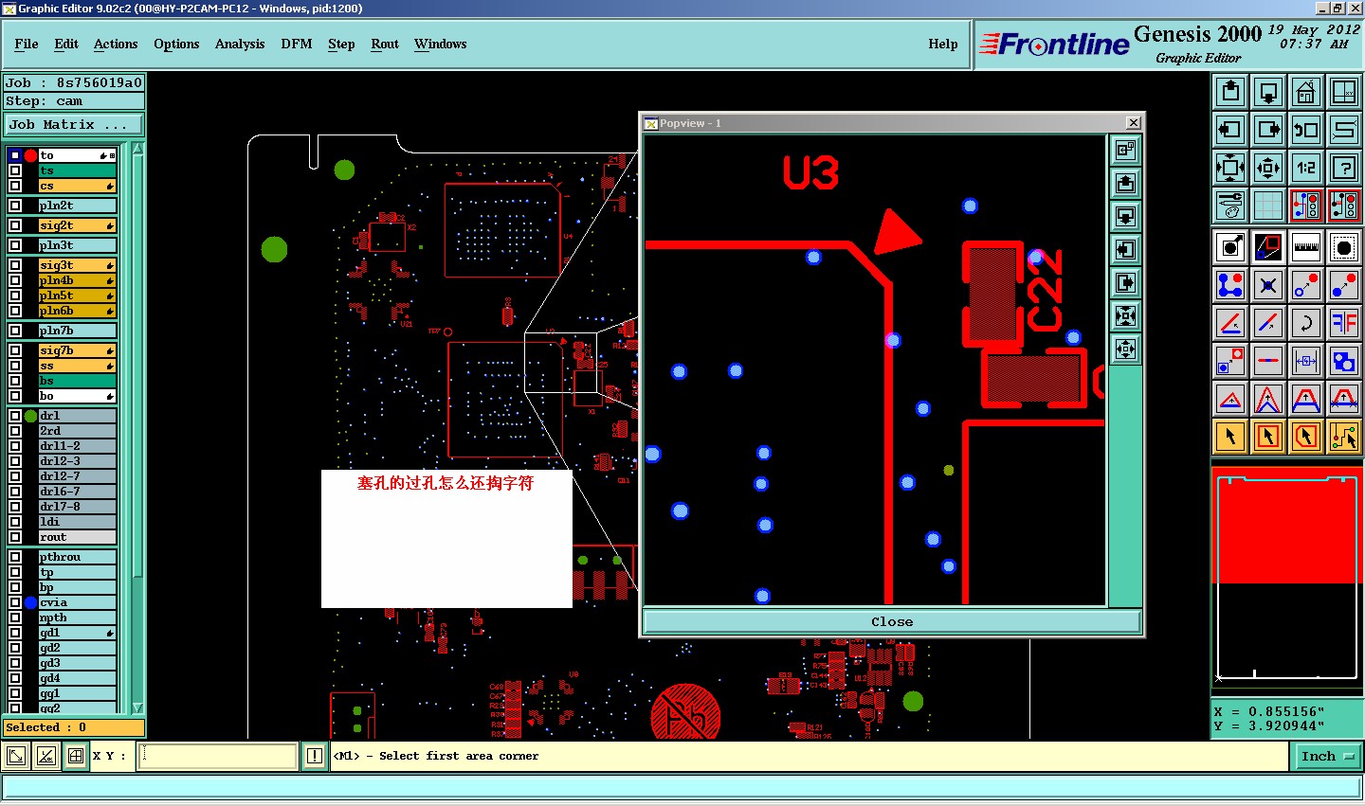Viewport: 1365px width, 806px height.
Task: Click the wrench and palette settings icon
Action: point(1230,206)
